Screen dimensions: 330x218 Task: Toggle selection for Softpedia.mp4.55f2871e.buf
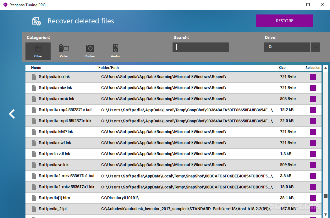[313, 110]
